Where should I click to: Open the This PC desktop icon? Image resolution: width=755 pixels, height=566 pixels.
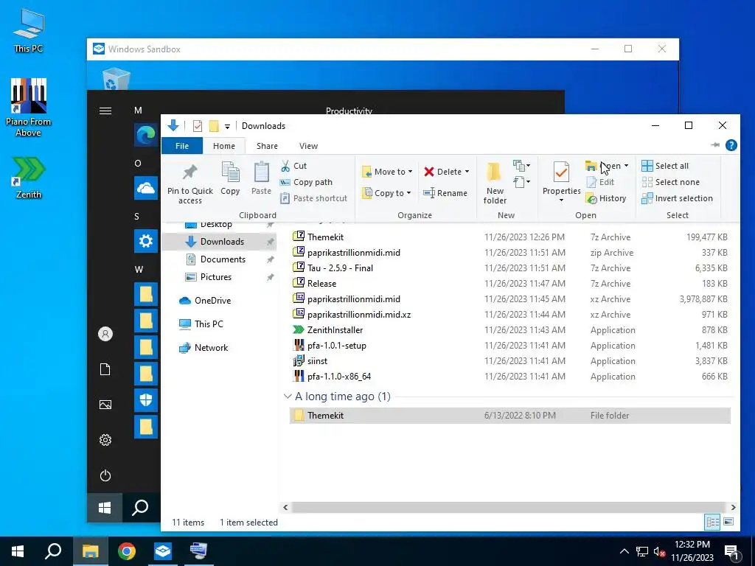click(x=29, y=29)
